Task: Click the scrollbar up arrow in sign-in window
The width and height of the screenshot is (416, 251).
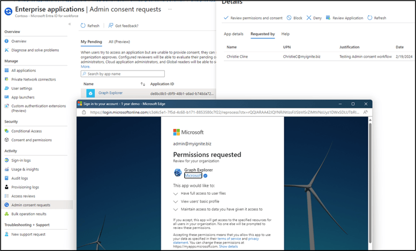Action: click(x=370, y=120)
